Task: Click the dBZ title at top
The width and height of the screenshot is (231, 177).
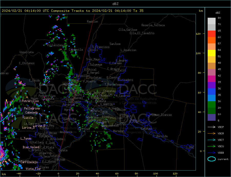Action: (115, 4)
